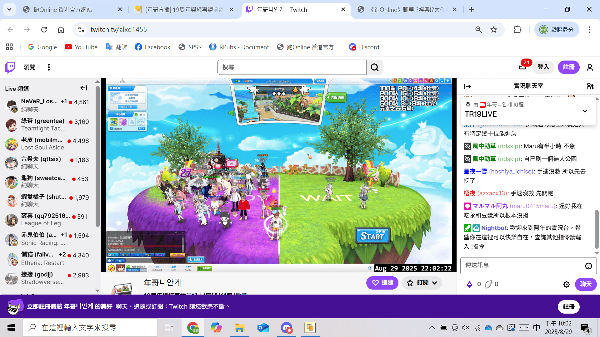Open the 訂閱 subscribe dropdown

422,283
